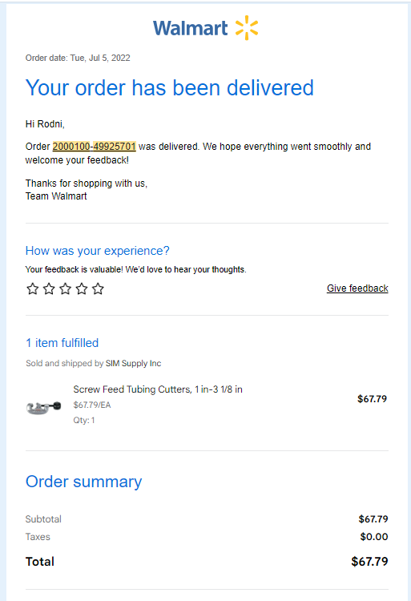This screenshot has width=411, height=601.
Task: Click the Order summary heading
Action: [83, 482]
